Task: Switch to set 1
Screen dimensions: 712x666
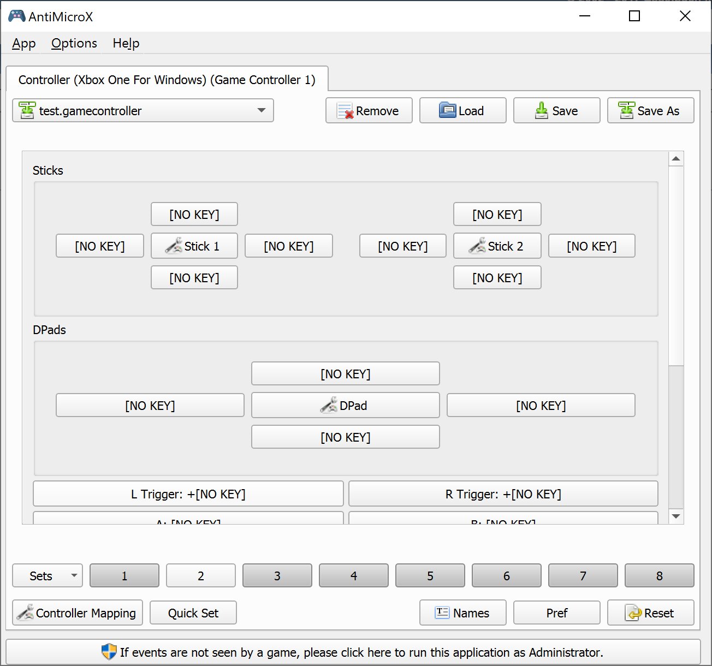Action: coord(124,576)
